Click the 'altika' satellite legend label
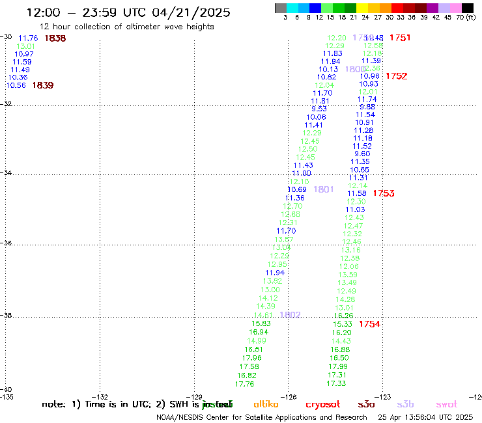 click(266, 404)
